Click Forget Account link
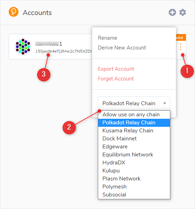 click(116, 79)
